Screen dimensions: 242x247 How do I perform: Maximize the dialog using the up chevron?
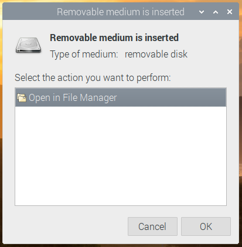point(216,12)
